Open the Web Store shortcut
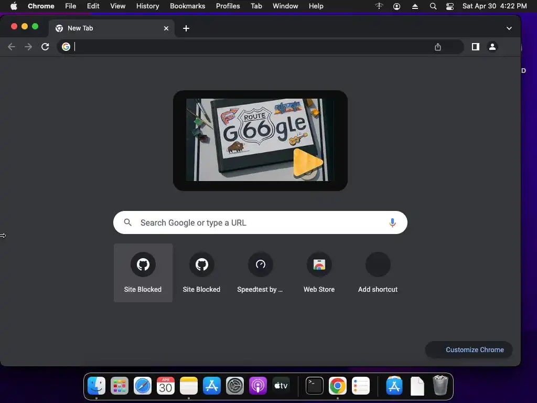Image resolution: width=537 pixels, height=403 pixels. tap(319, 273)
